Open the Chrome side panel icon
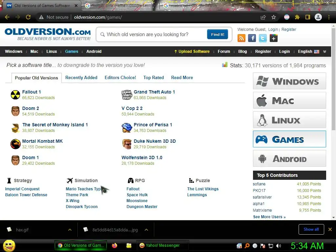The image size is (336, 252). click(x=308, y=17)
